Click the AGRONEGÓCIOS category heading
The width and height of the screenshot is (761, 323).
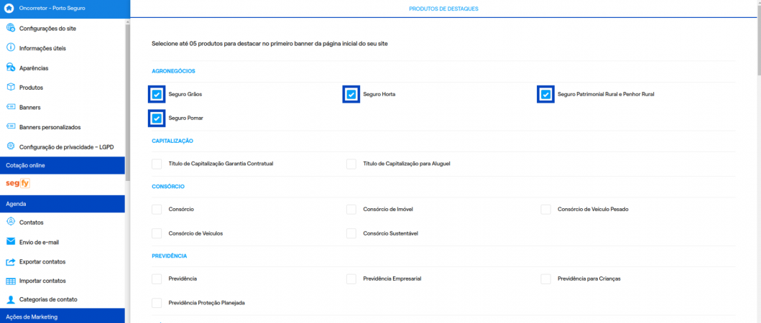pyautogui.click(x=173, y=71)
